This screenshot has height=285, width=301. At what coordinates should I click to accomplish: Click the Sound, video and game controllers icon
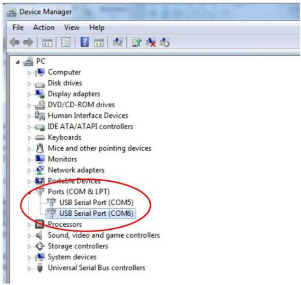click(39, 235)
